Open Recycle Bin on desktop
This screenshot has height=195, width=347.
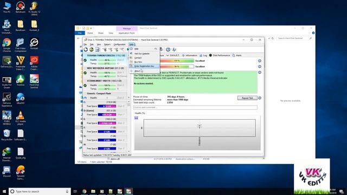click(7, 135)
